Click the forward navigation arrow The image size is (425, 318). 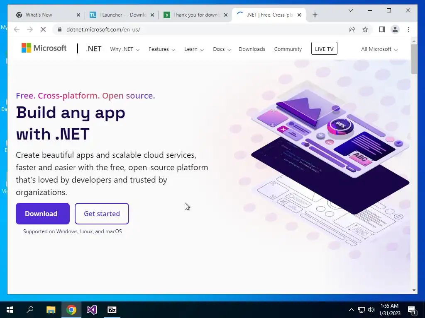[x=30, y=29]
